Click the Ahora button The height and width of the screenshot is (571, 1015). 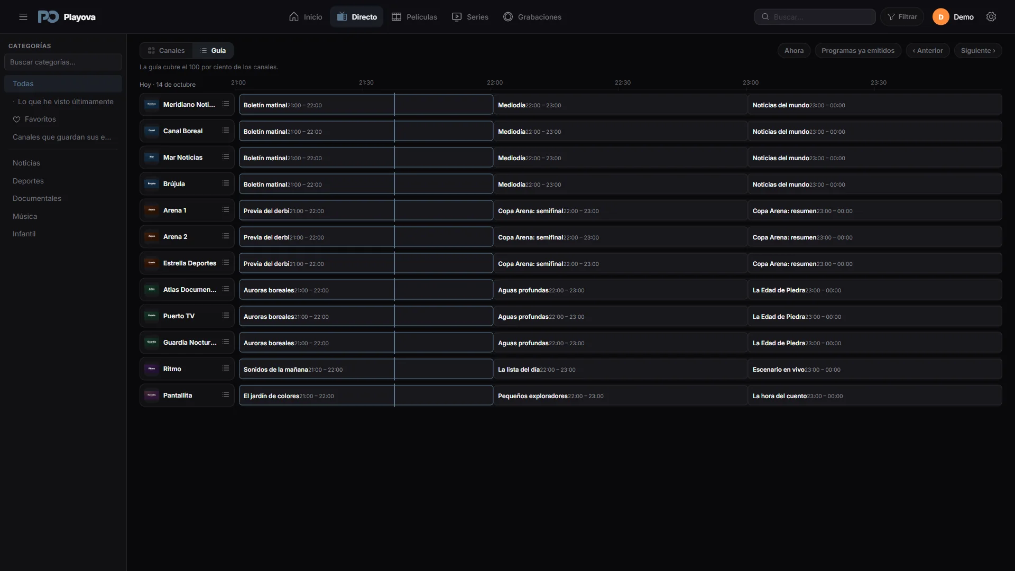[794, 51]
